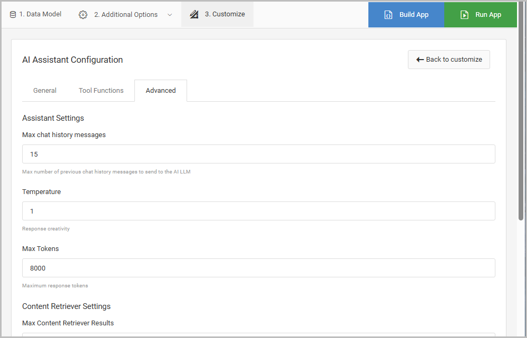The height and width of the screenshot is (338, 527).
Task: Focus the Max chat history messages field
Action: 258,154
